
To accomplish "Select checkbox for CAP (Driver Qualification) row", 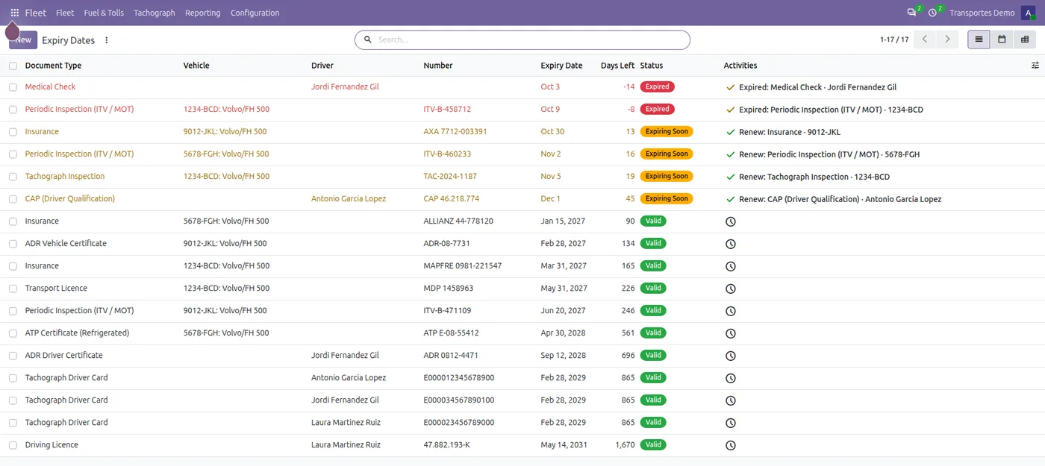I will (x=13, y=199).
